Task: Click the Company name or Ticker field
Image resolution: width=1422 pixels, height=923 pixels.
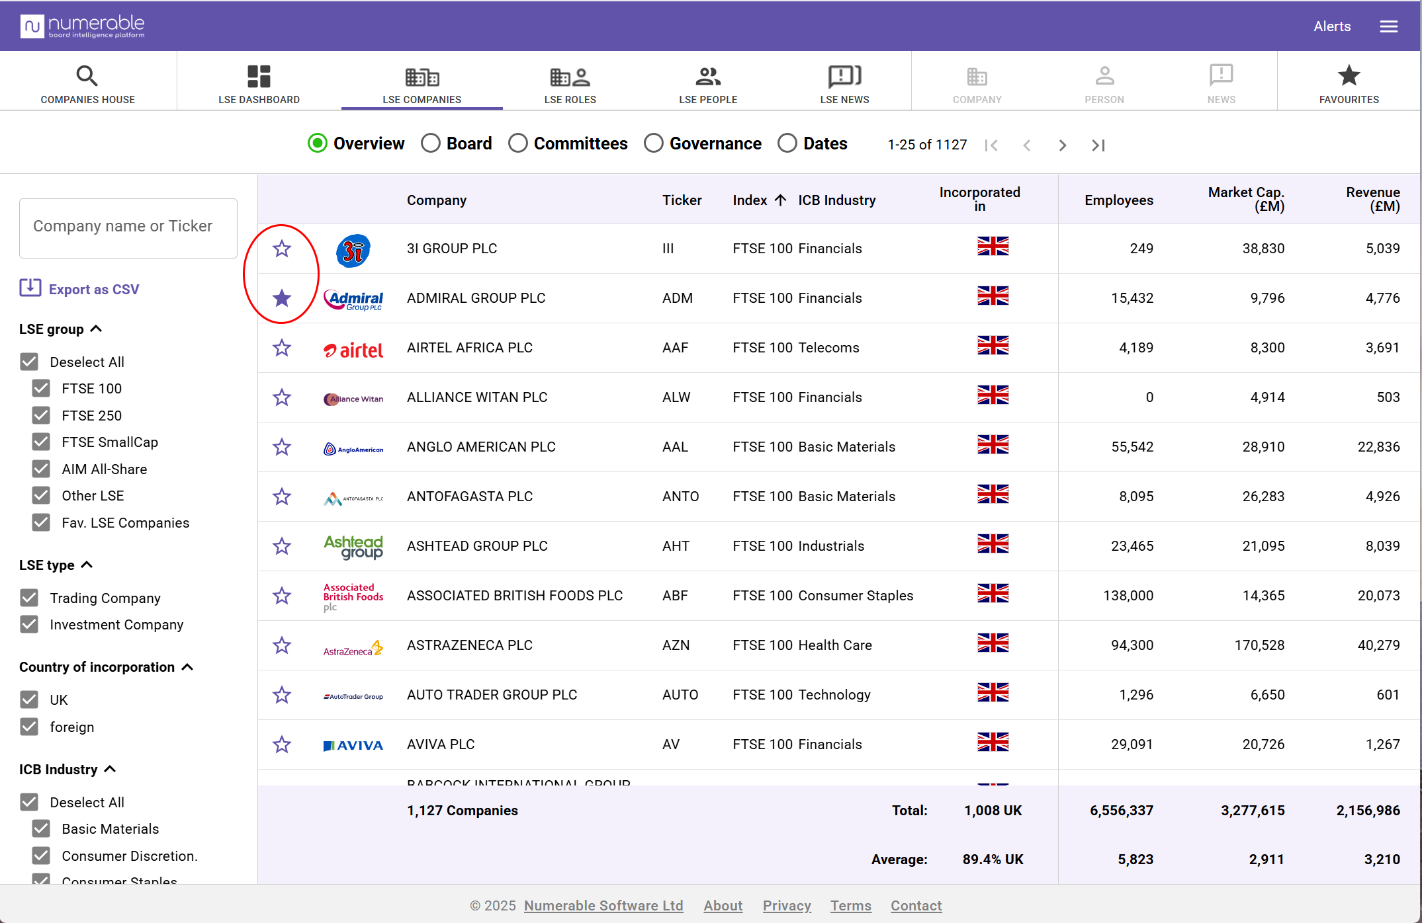Action: pos(128,227)
